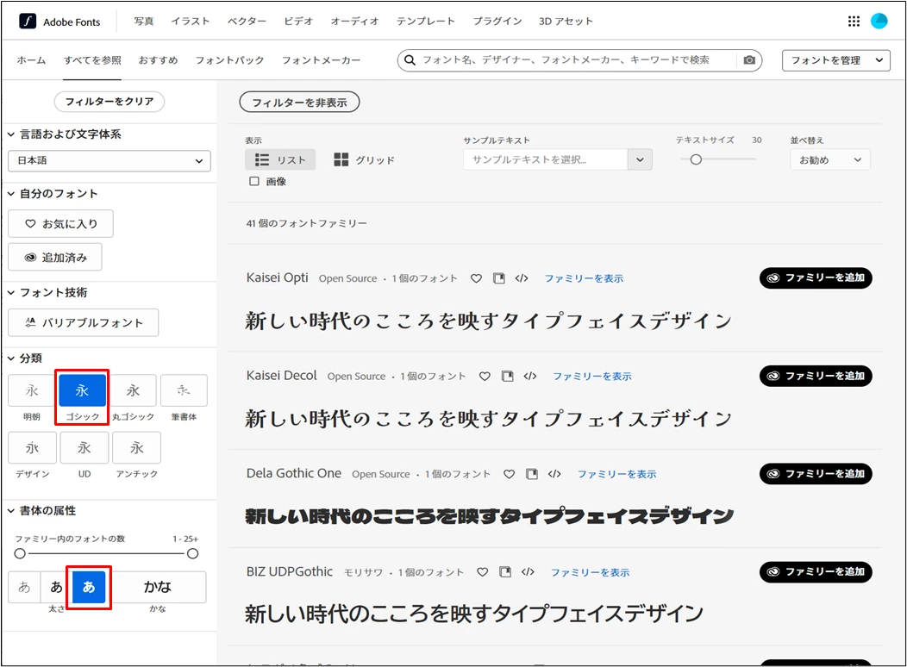Image resolution: width=907 pixels, height=667 pixels.
Task: Favorite BIZ UDPGothic heart icon
Action: (x=483, y=572)
